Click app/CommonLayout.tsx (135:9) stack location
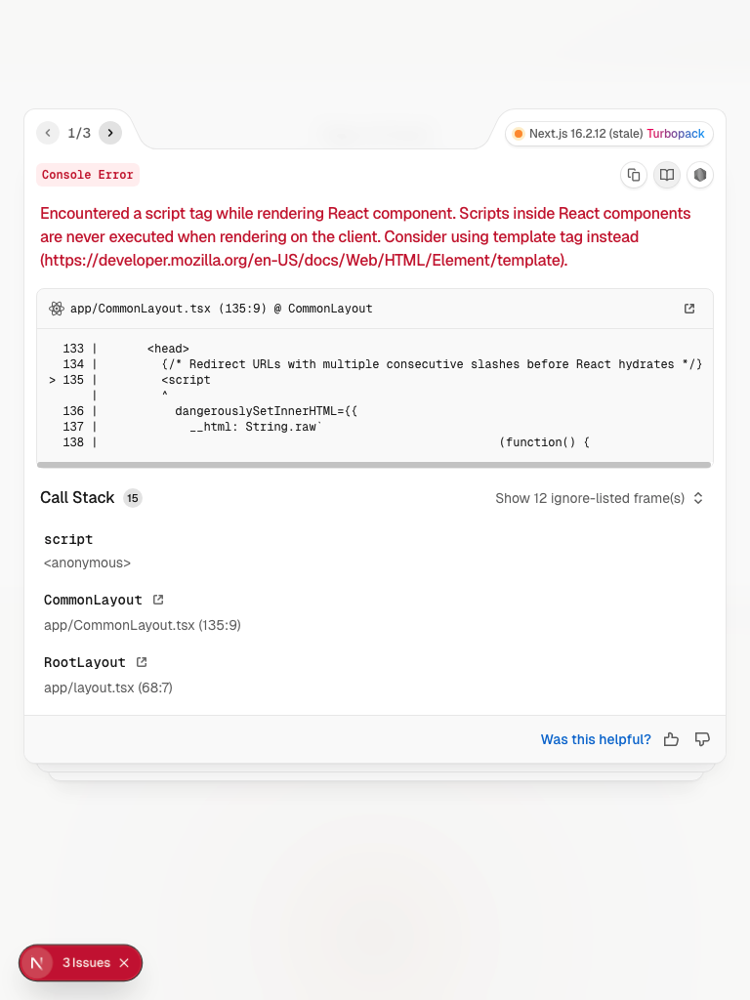The height and width of the screenshot is (1000, 750). coord(143,625)
